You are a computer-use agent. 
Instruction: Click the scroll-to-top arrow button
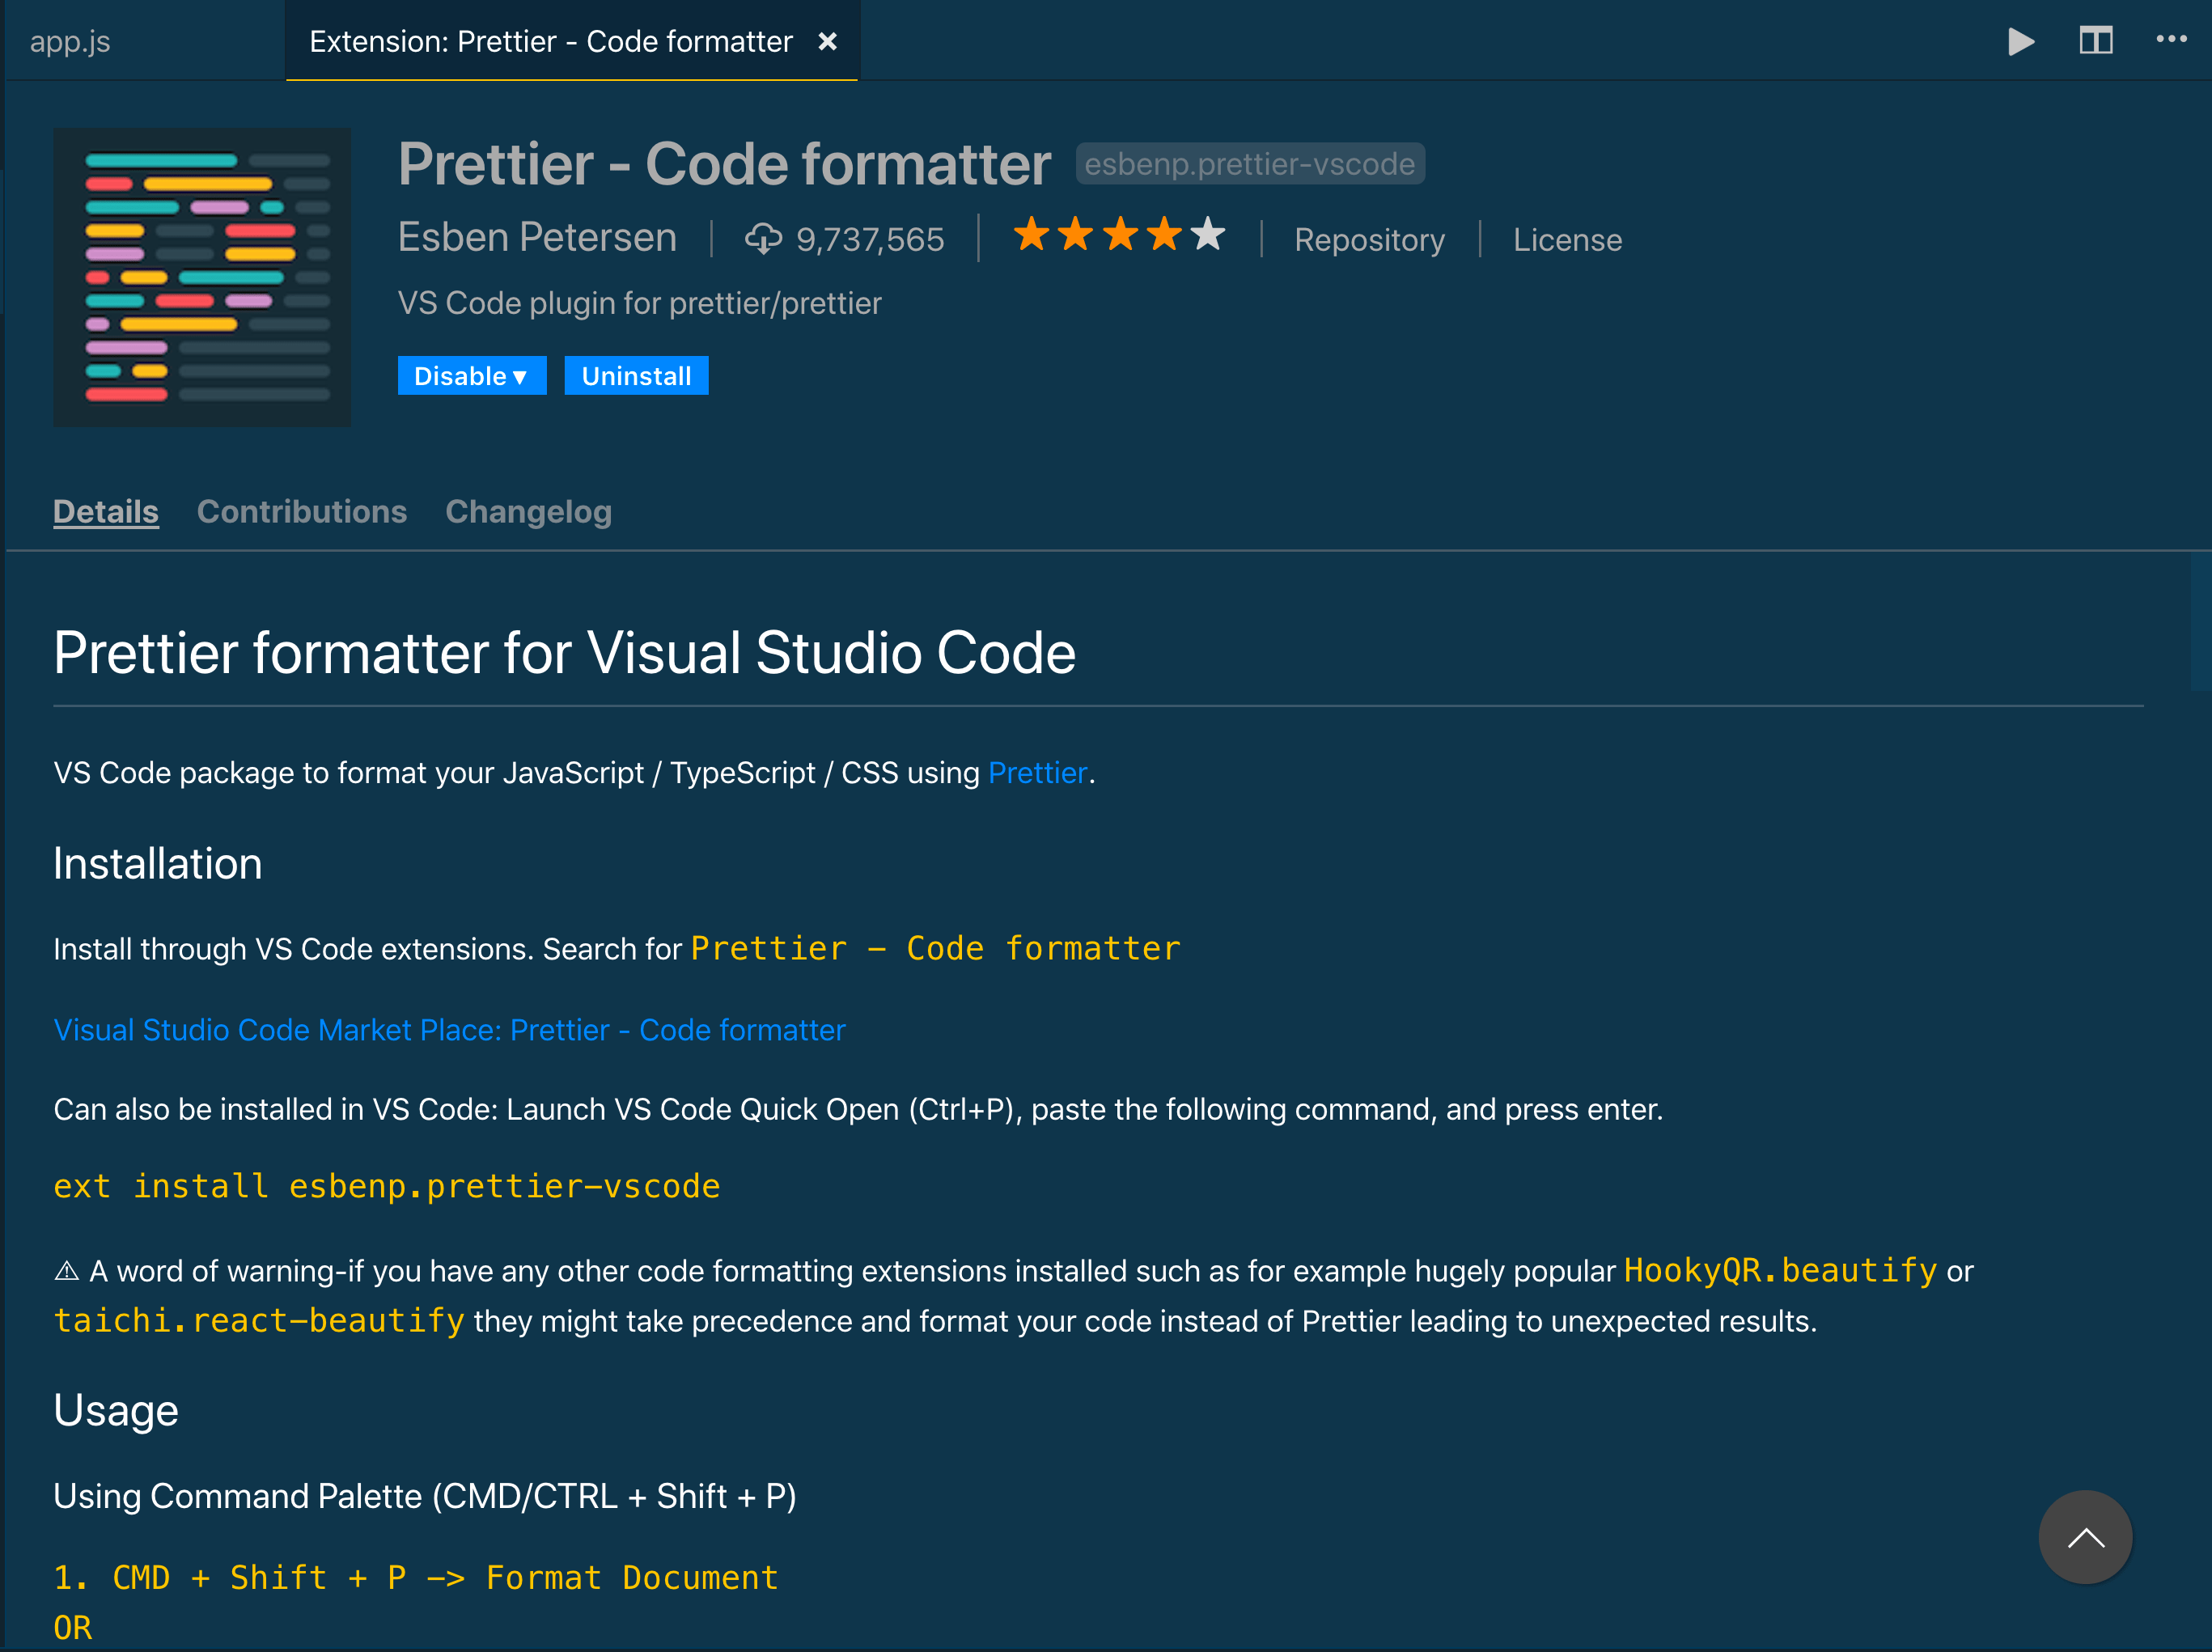[2086, 1537]
